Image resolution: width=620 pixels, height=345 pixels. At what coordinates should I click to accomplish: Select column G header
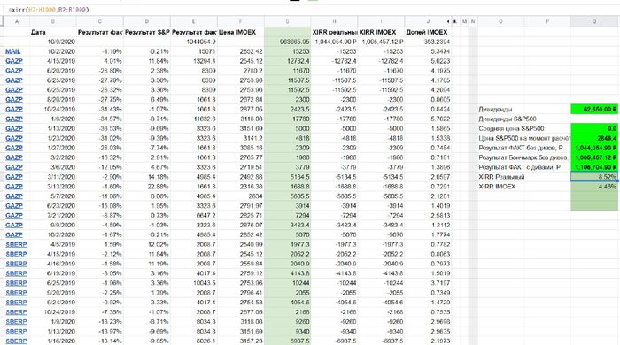(x=288, y=22)
